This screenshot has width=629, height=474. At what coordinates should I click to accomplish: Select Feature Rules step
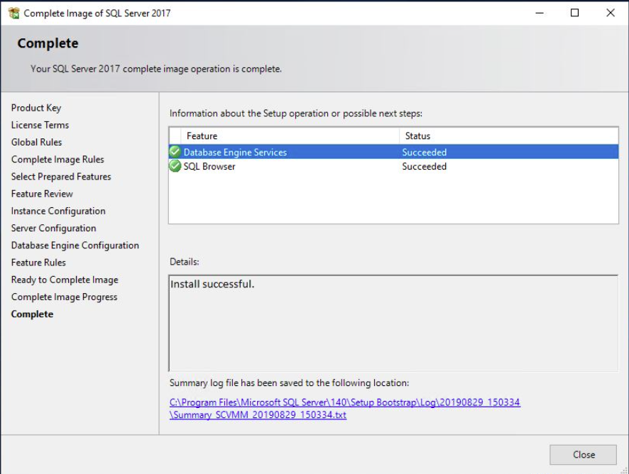pyautogui.click(x=38, y=263)
